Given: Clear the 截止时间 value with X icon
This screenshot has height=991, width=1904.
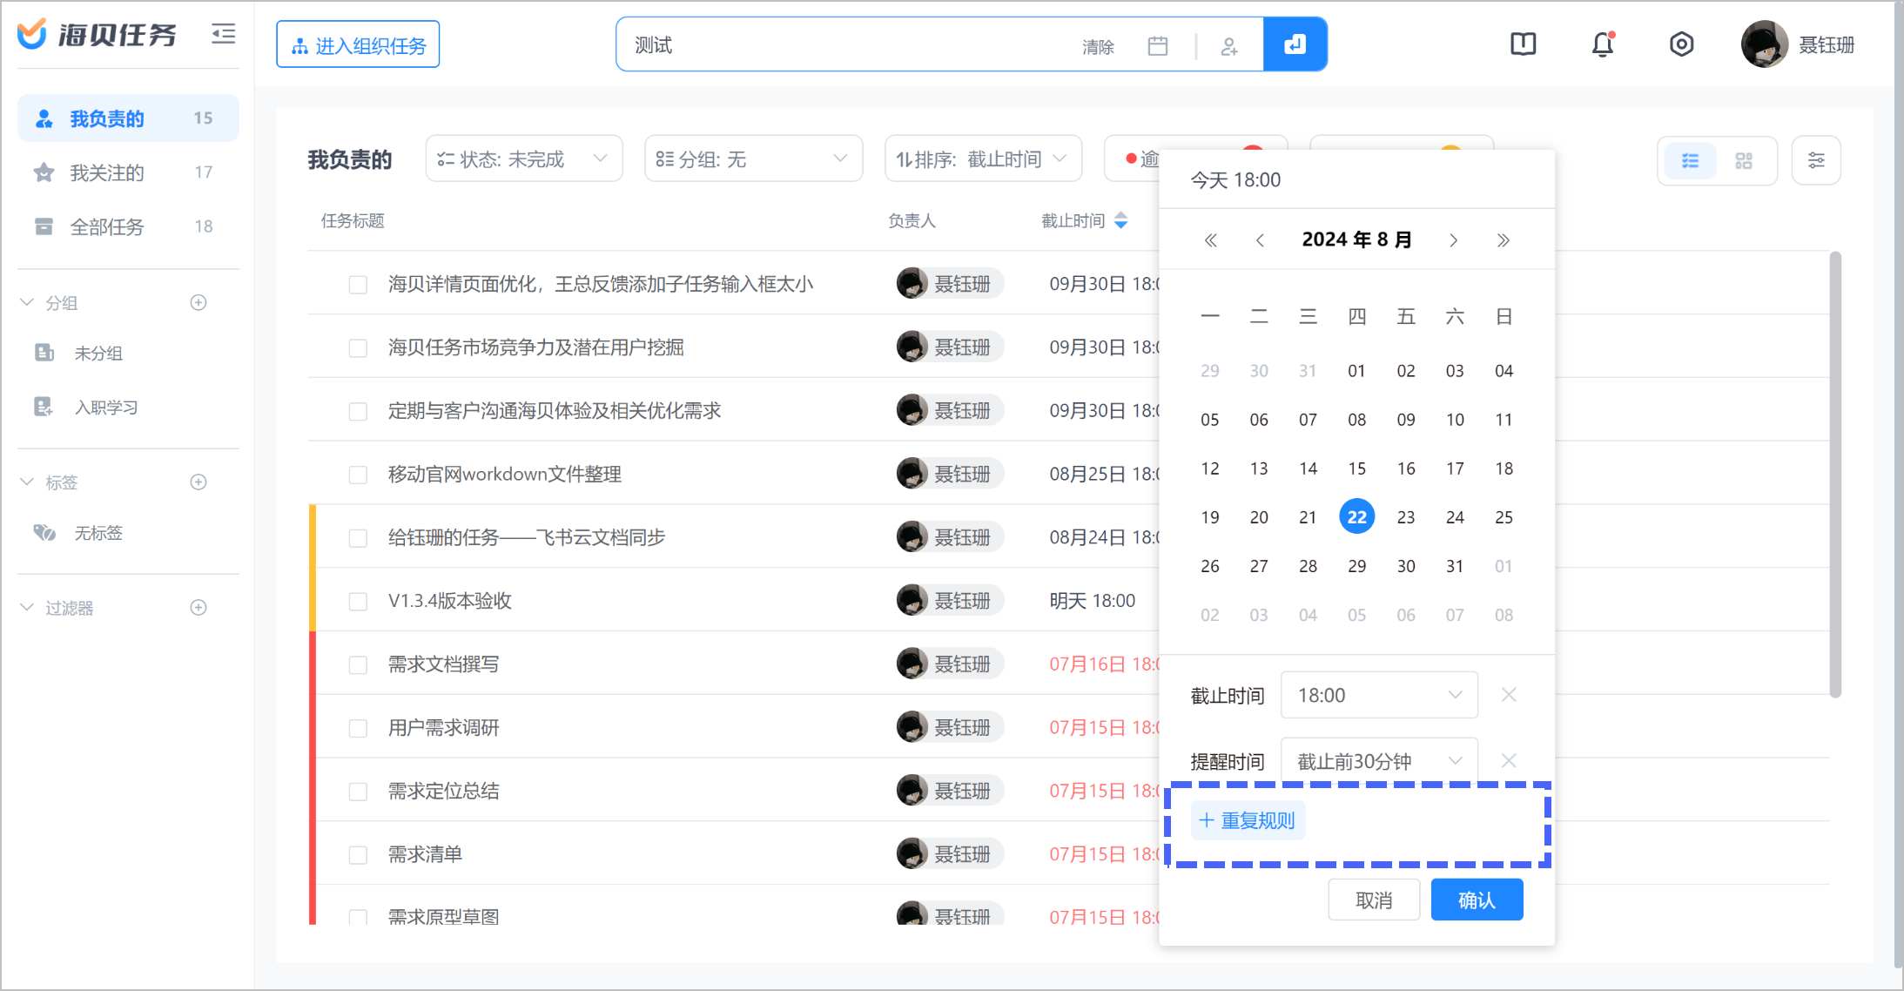Looking at the screenshot, I should coord(1509,694).
